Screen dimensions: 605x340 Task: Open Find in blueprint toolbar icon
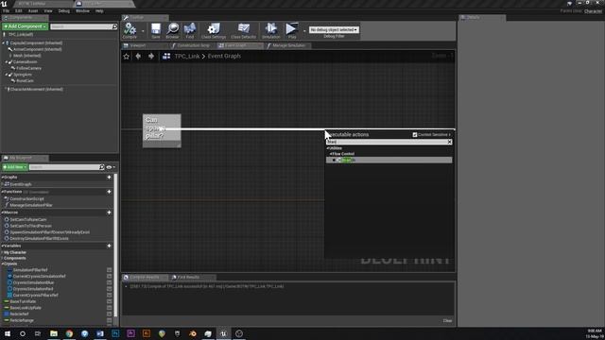tap(190, 30)
